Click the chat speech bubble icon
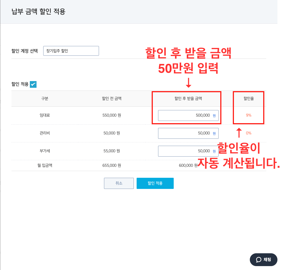The height and width of the screenshot is (270, 283). coord(259,259)
